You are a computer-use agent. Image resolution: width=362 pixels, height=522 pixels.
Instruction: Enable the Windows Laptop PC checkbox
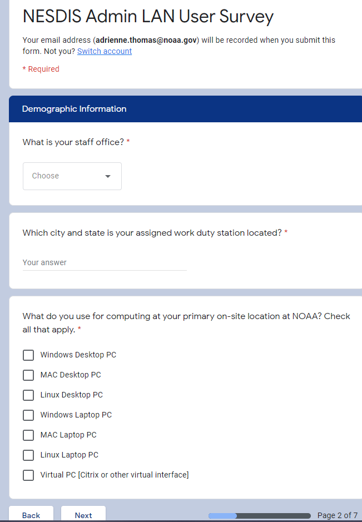click(x=28, y=415)
